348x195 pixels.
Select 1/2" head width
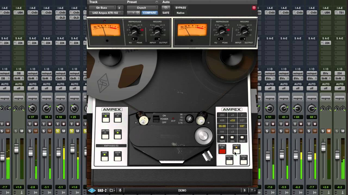(242, 121)
